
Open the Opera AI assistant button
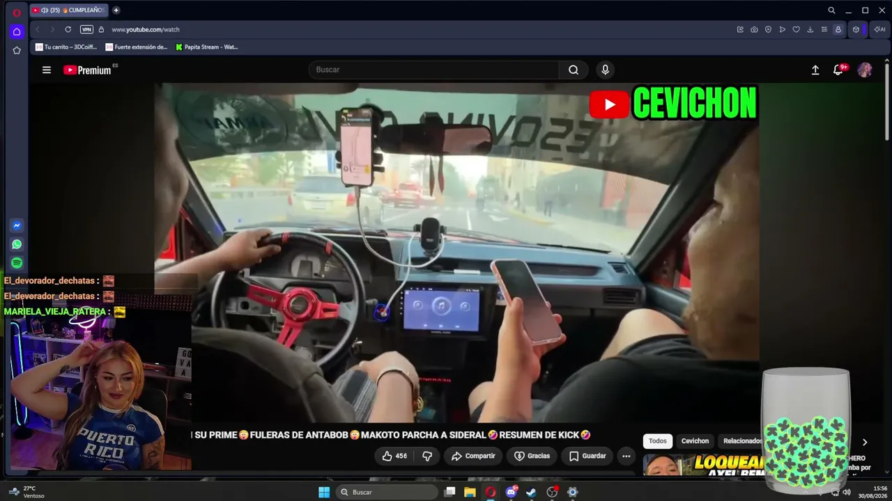coord(879,29)
